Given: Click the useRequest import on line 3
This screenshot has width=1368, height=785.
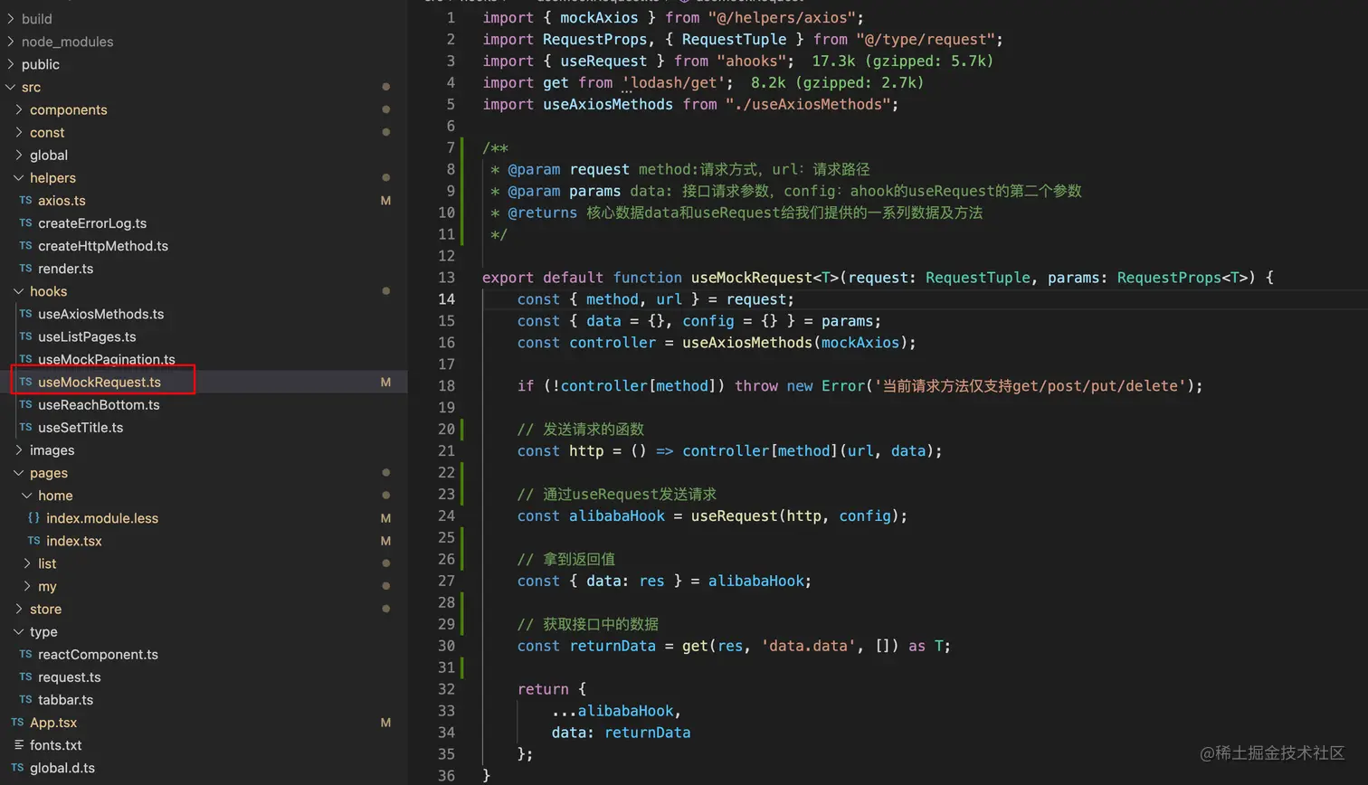Looking at the screenshot, I should point(603,61).
